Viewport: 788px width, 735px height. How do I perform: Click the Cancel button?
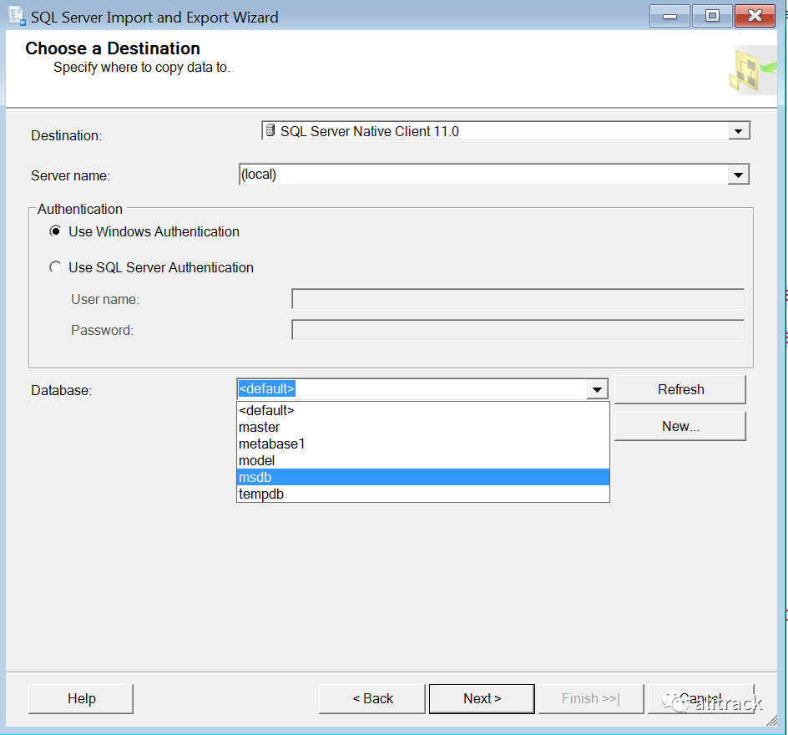[701, 698]
